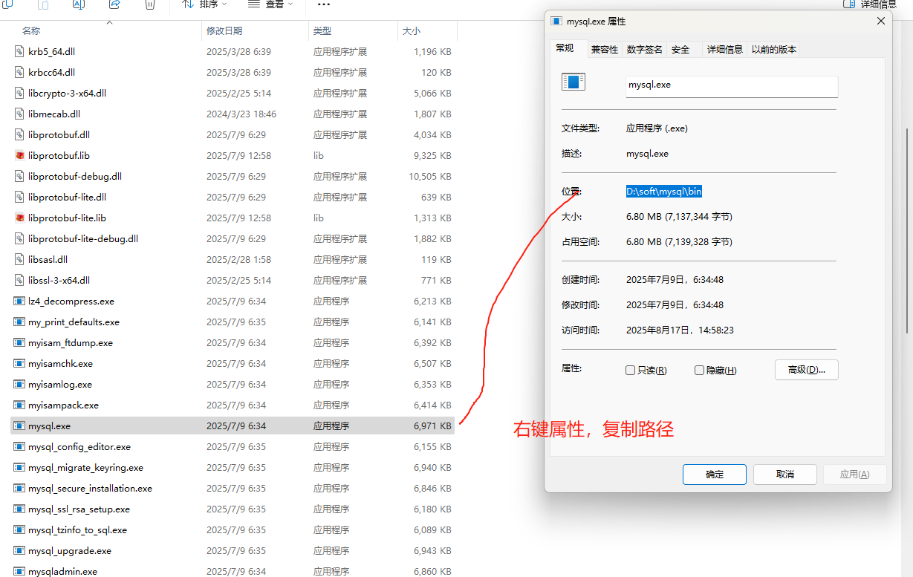Click the large application icon in properties dialog
Viewport: 913px width, 577px height.
(x=574, y=82)
